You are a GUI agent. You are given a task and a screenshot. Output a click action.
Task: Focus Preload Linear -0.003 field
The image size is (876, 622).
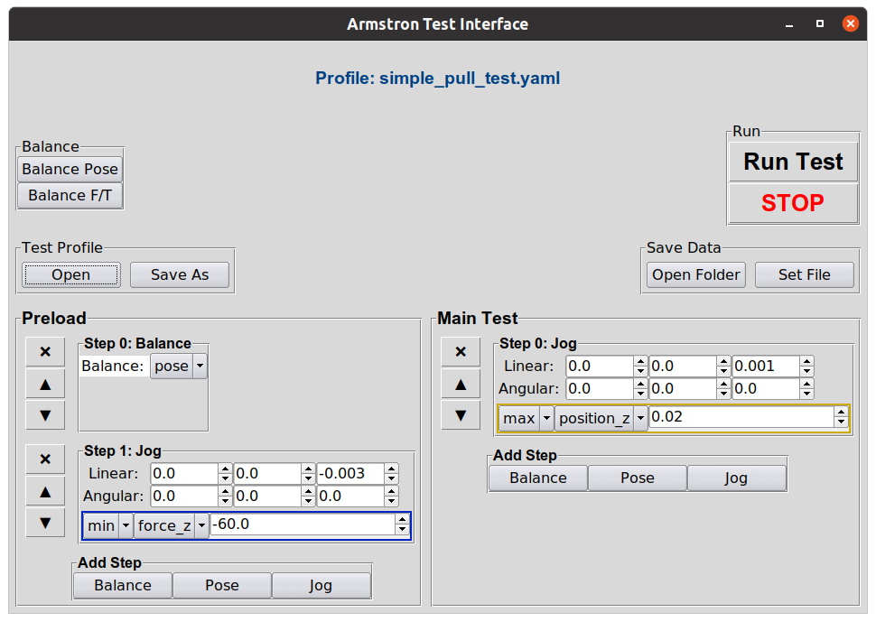(x=350, y=473)
